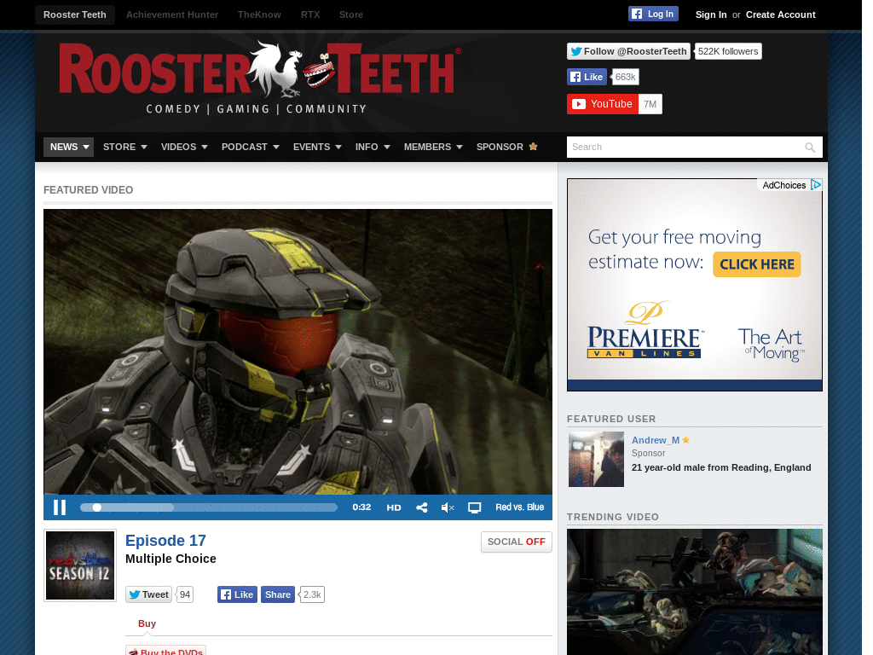Open the NEWS dropdown menu
873x655 pixels.
click(69, 147)
